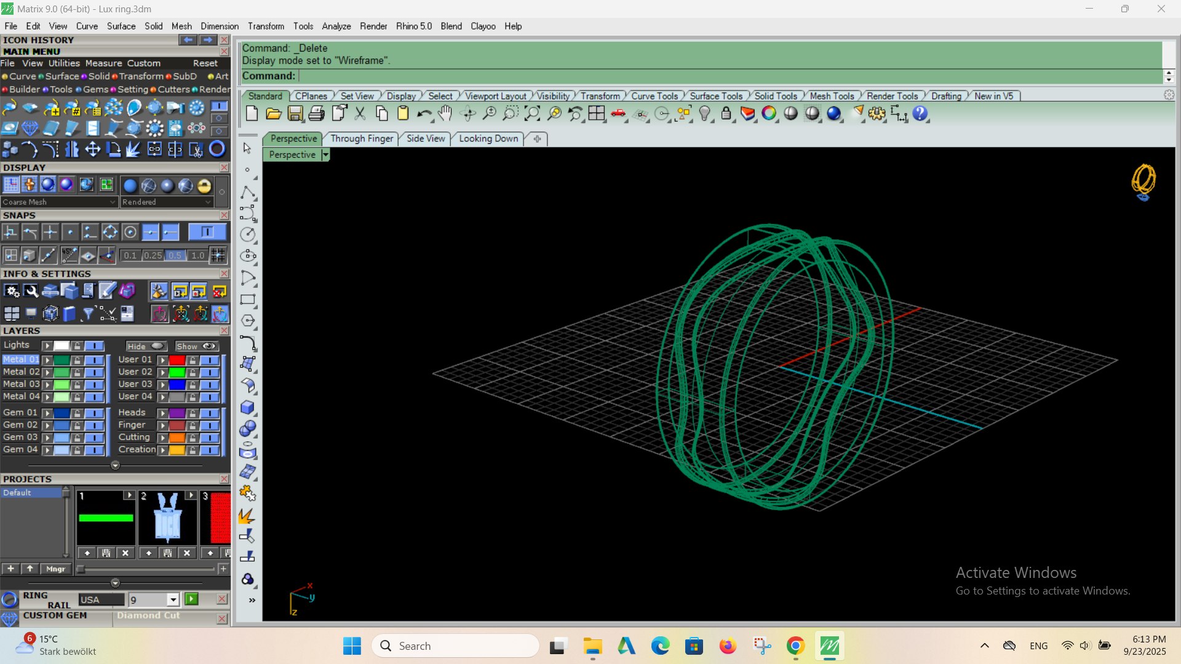
Task: Click the Print icon in Standard toolbar
Action: tap(317, 114)
